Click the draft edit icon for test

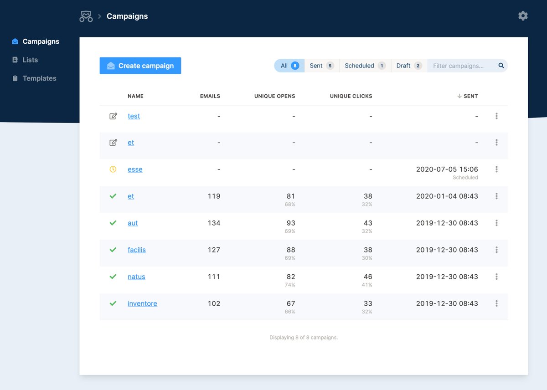tap(113, 116)
